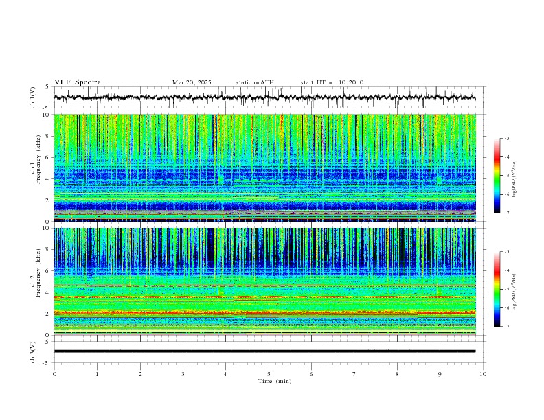Click the ch.2 frequency tick label '2'

click(47, 314)
